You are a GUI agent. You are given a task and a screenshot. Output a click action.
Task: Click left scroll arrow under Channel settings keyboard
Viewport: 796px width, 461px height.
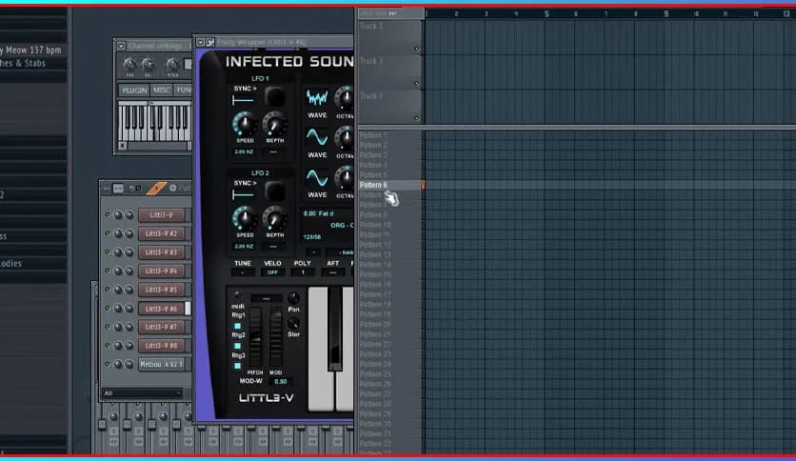pyautogui.click(x=122, y=147)
